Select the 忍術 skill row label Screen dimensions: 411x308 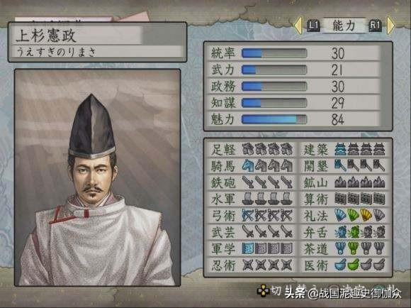[x=223, y=265]
